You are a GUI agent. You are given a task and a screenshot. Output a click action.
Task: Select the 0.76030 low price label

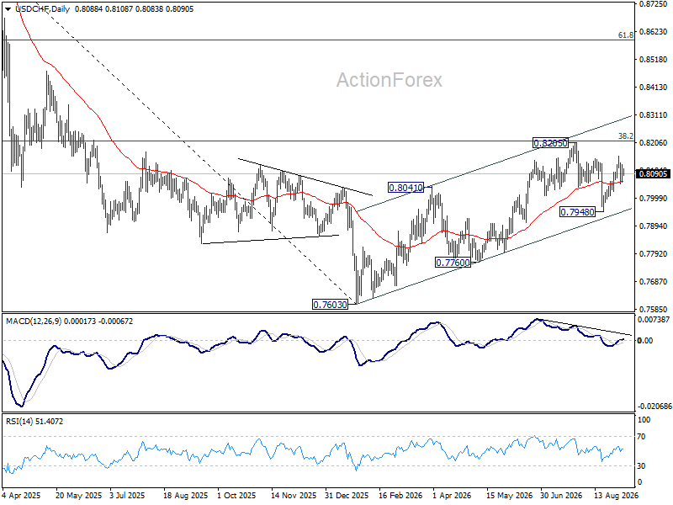click(330, 305)
